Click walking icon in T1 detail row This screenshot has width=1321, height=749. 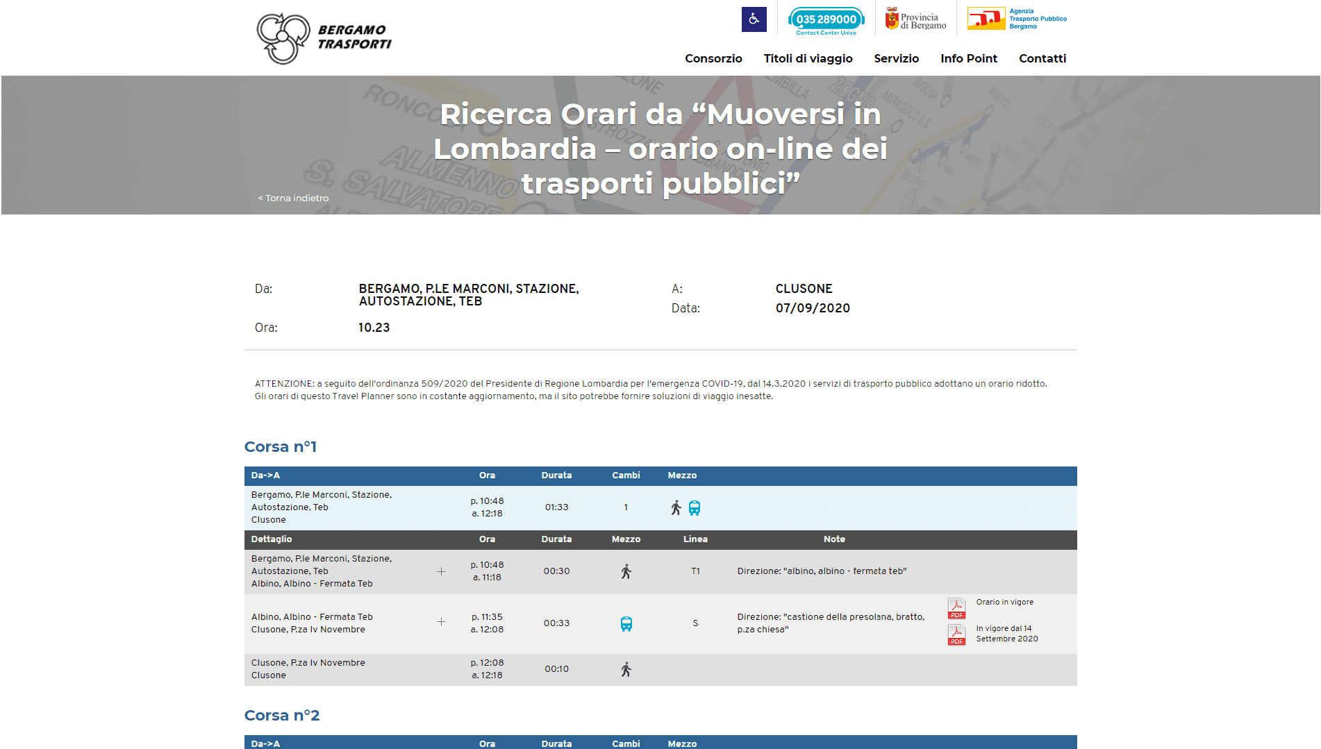click(x=626, y=571)
